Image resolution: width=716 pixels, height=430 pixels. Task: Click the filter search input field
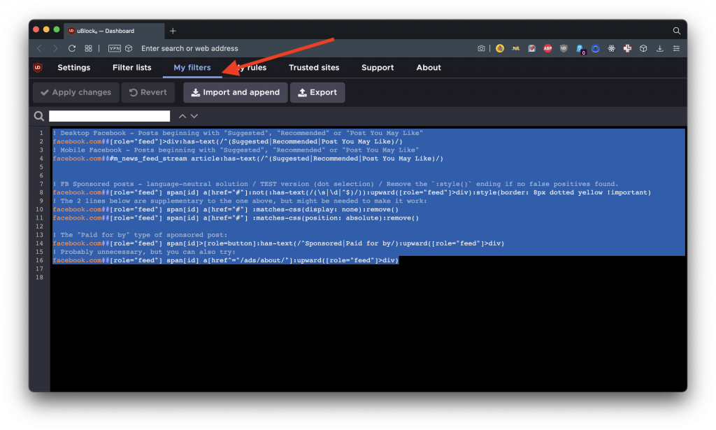pyautogui.click(x=109, y=116)
